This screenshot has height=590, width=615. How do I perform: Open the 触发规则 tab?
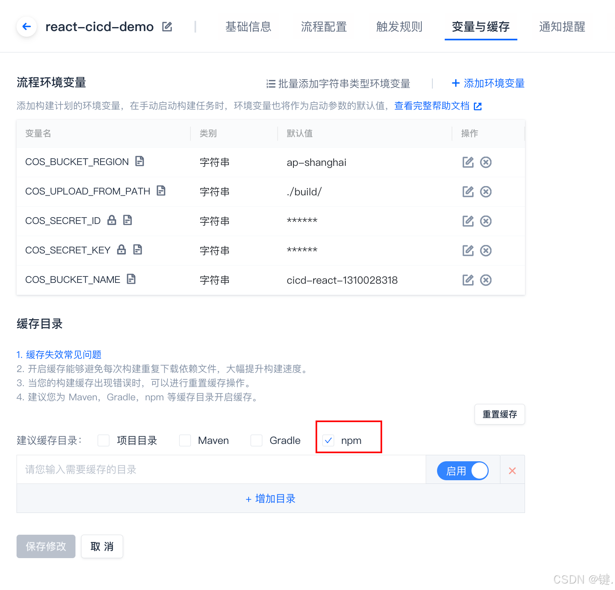point(399,26)
